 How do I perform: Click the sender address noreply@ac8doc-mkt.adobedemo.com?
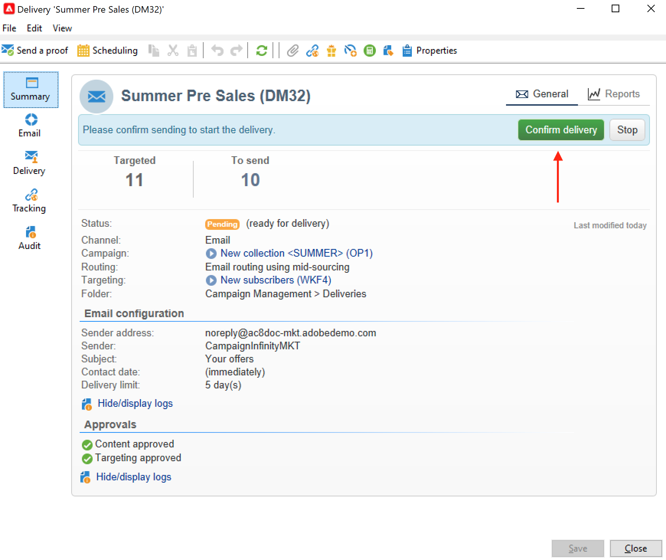click(291, 333)
